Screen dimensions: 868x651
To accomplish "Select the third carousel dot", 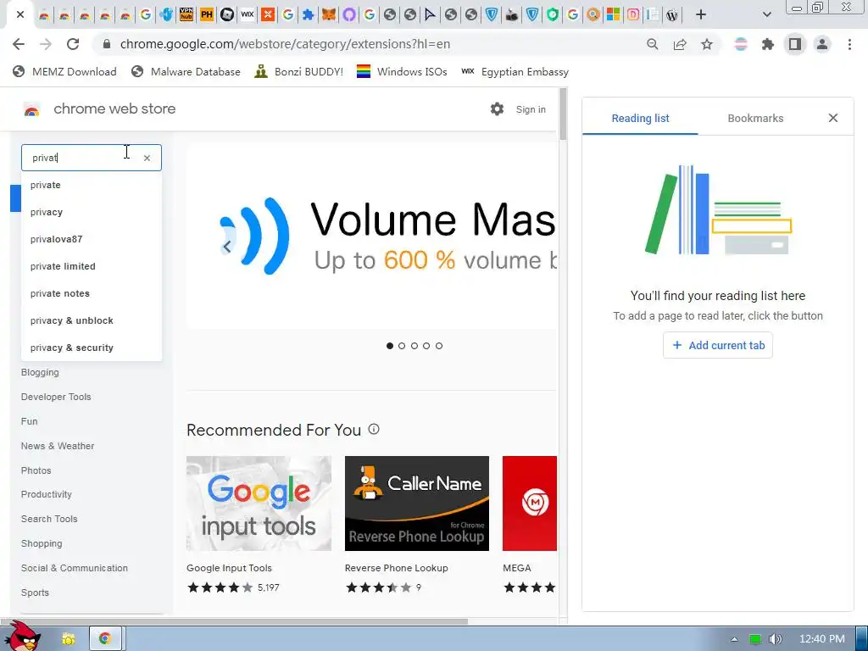I will (x=414, y=346).
